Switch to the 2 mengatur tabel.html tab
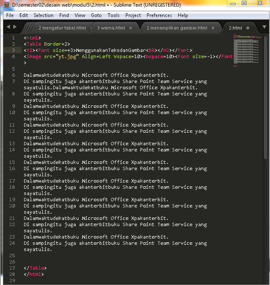The width and height of the screenshot is (270, 285). coord(62,28)
